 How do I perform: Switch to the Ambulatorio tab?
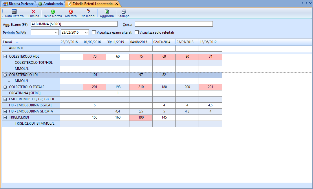tap(50, 3)
